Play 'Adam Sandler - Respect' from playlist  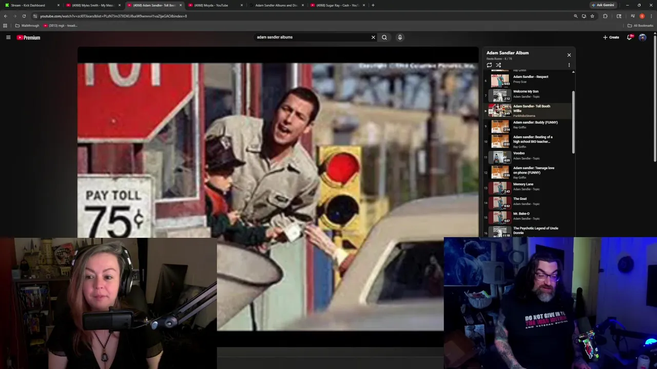tap(531, 77)
